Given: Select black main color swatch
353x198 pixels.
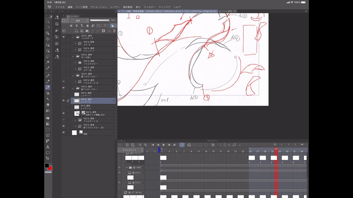Looking at the screenshot, I should coord(47,165).
